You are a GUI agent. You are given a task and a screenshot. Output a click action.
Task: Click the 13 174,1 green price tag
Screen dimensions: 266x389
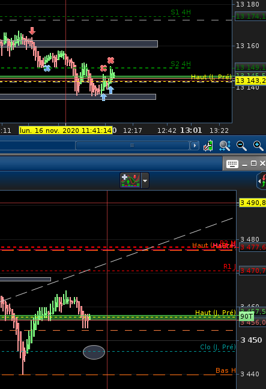[250, 17]
